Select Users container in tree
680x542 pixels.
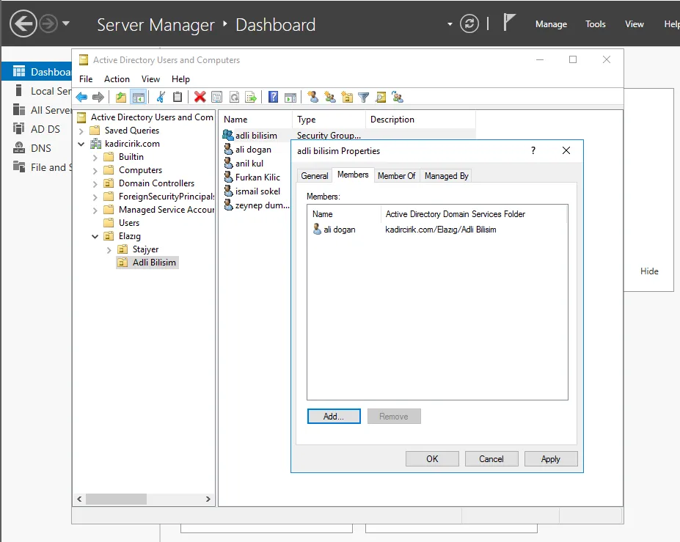pos(129,223)
